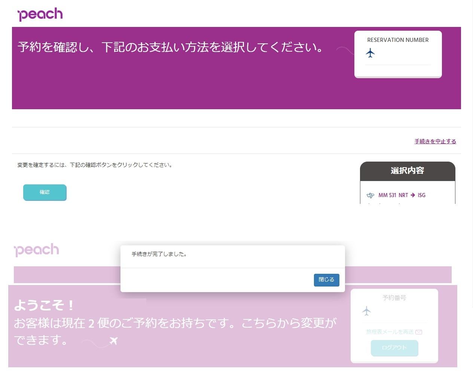The image size is (473, 386).
Task: Click the ISG destination code
Action: pyautogui.click(x=421, y=195)
